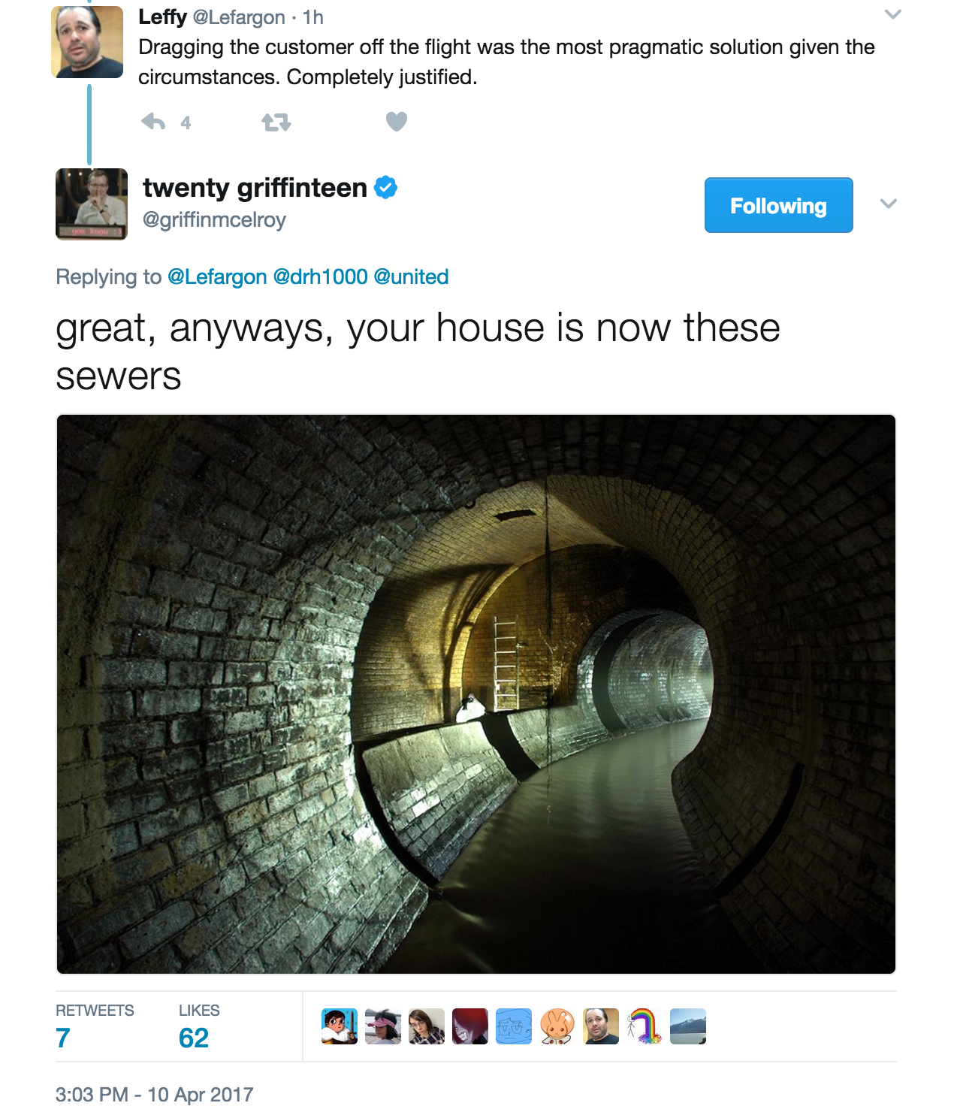Click the blue verified badge beside twenty griffinteen
The width and height of the screenshot is (954, 1115).
pos(385,187)
